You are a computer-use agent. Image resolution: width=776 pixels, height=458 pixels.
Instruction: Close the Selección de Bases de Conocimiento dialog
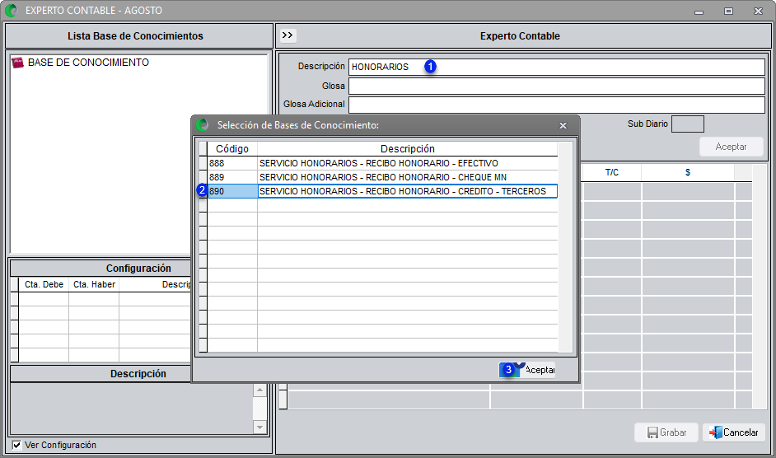click(563, 125)
